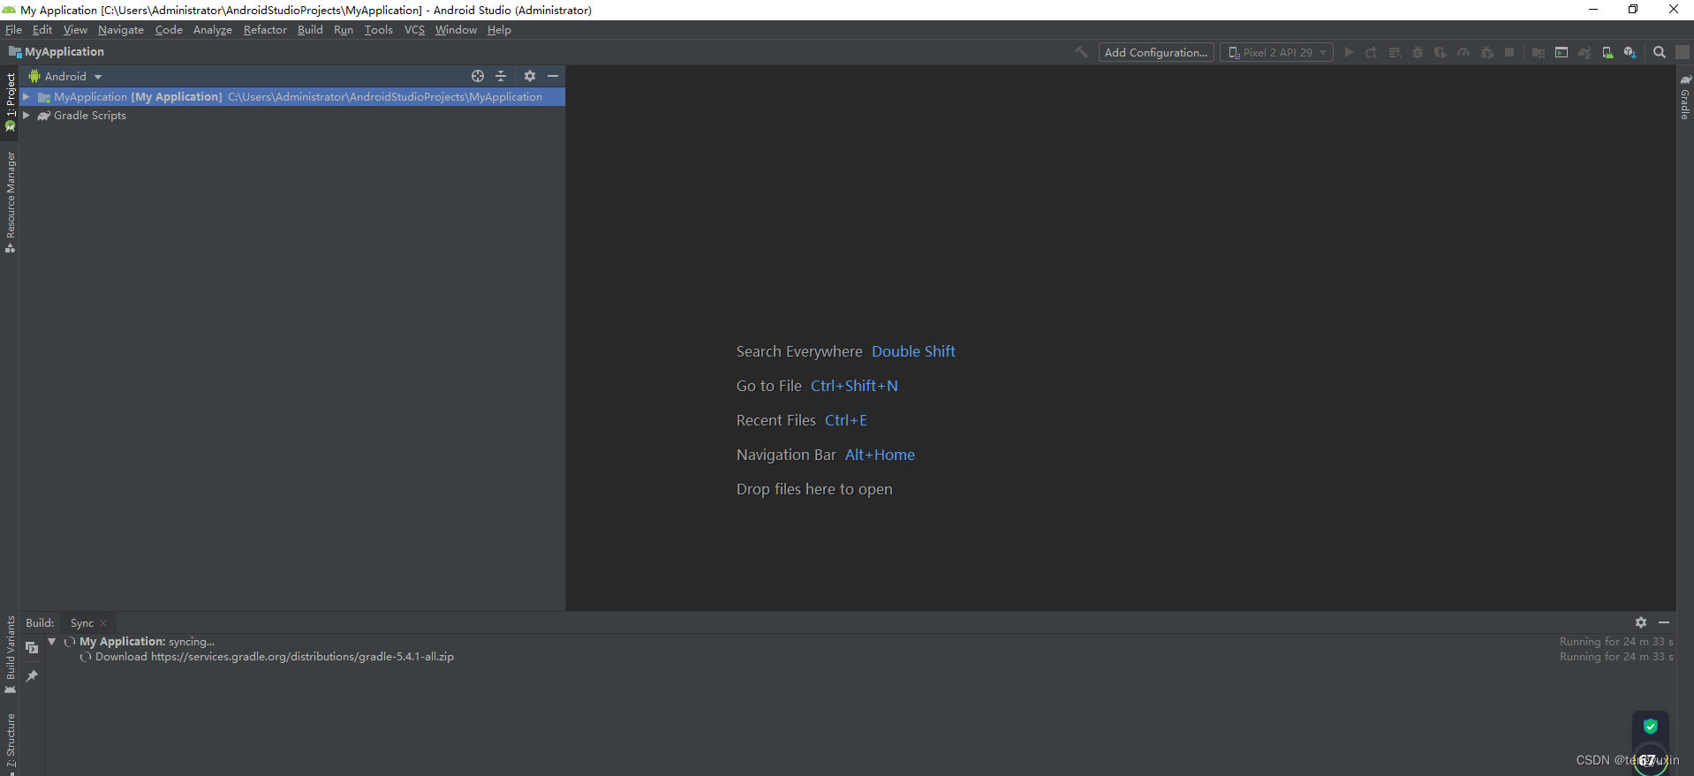
Task: Select MyApplication [My Application] project row
Action: click(x=292, y=97)
